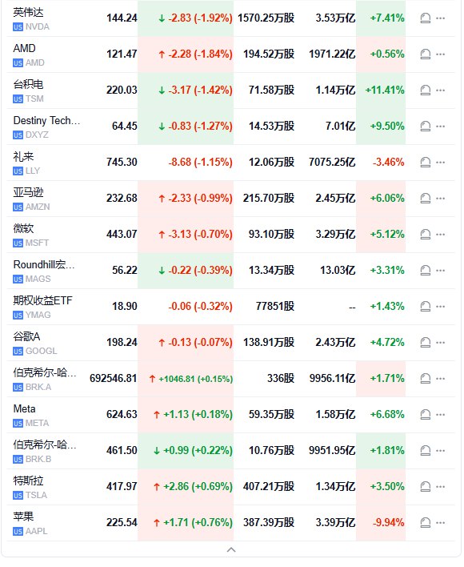464x567 pixels.
Task: Click percentage +11.41% for TSM
Action: click(x=385, y=90)
